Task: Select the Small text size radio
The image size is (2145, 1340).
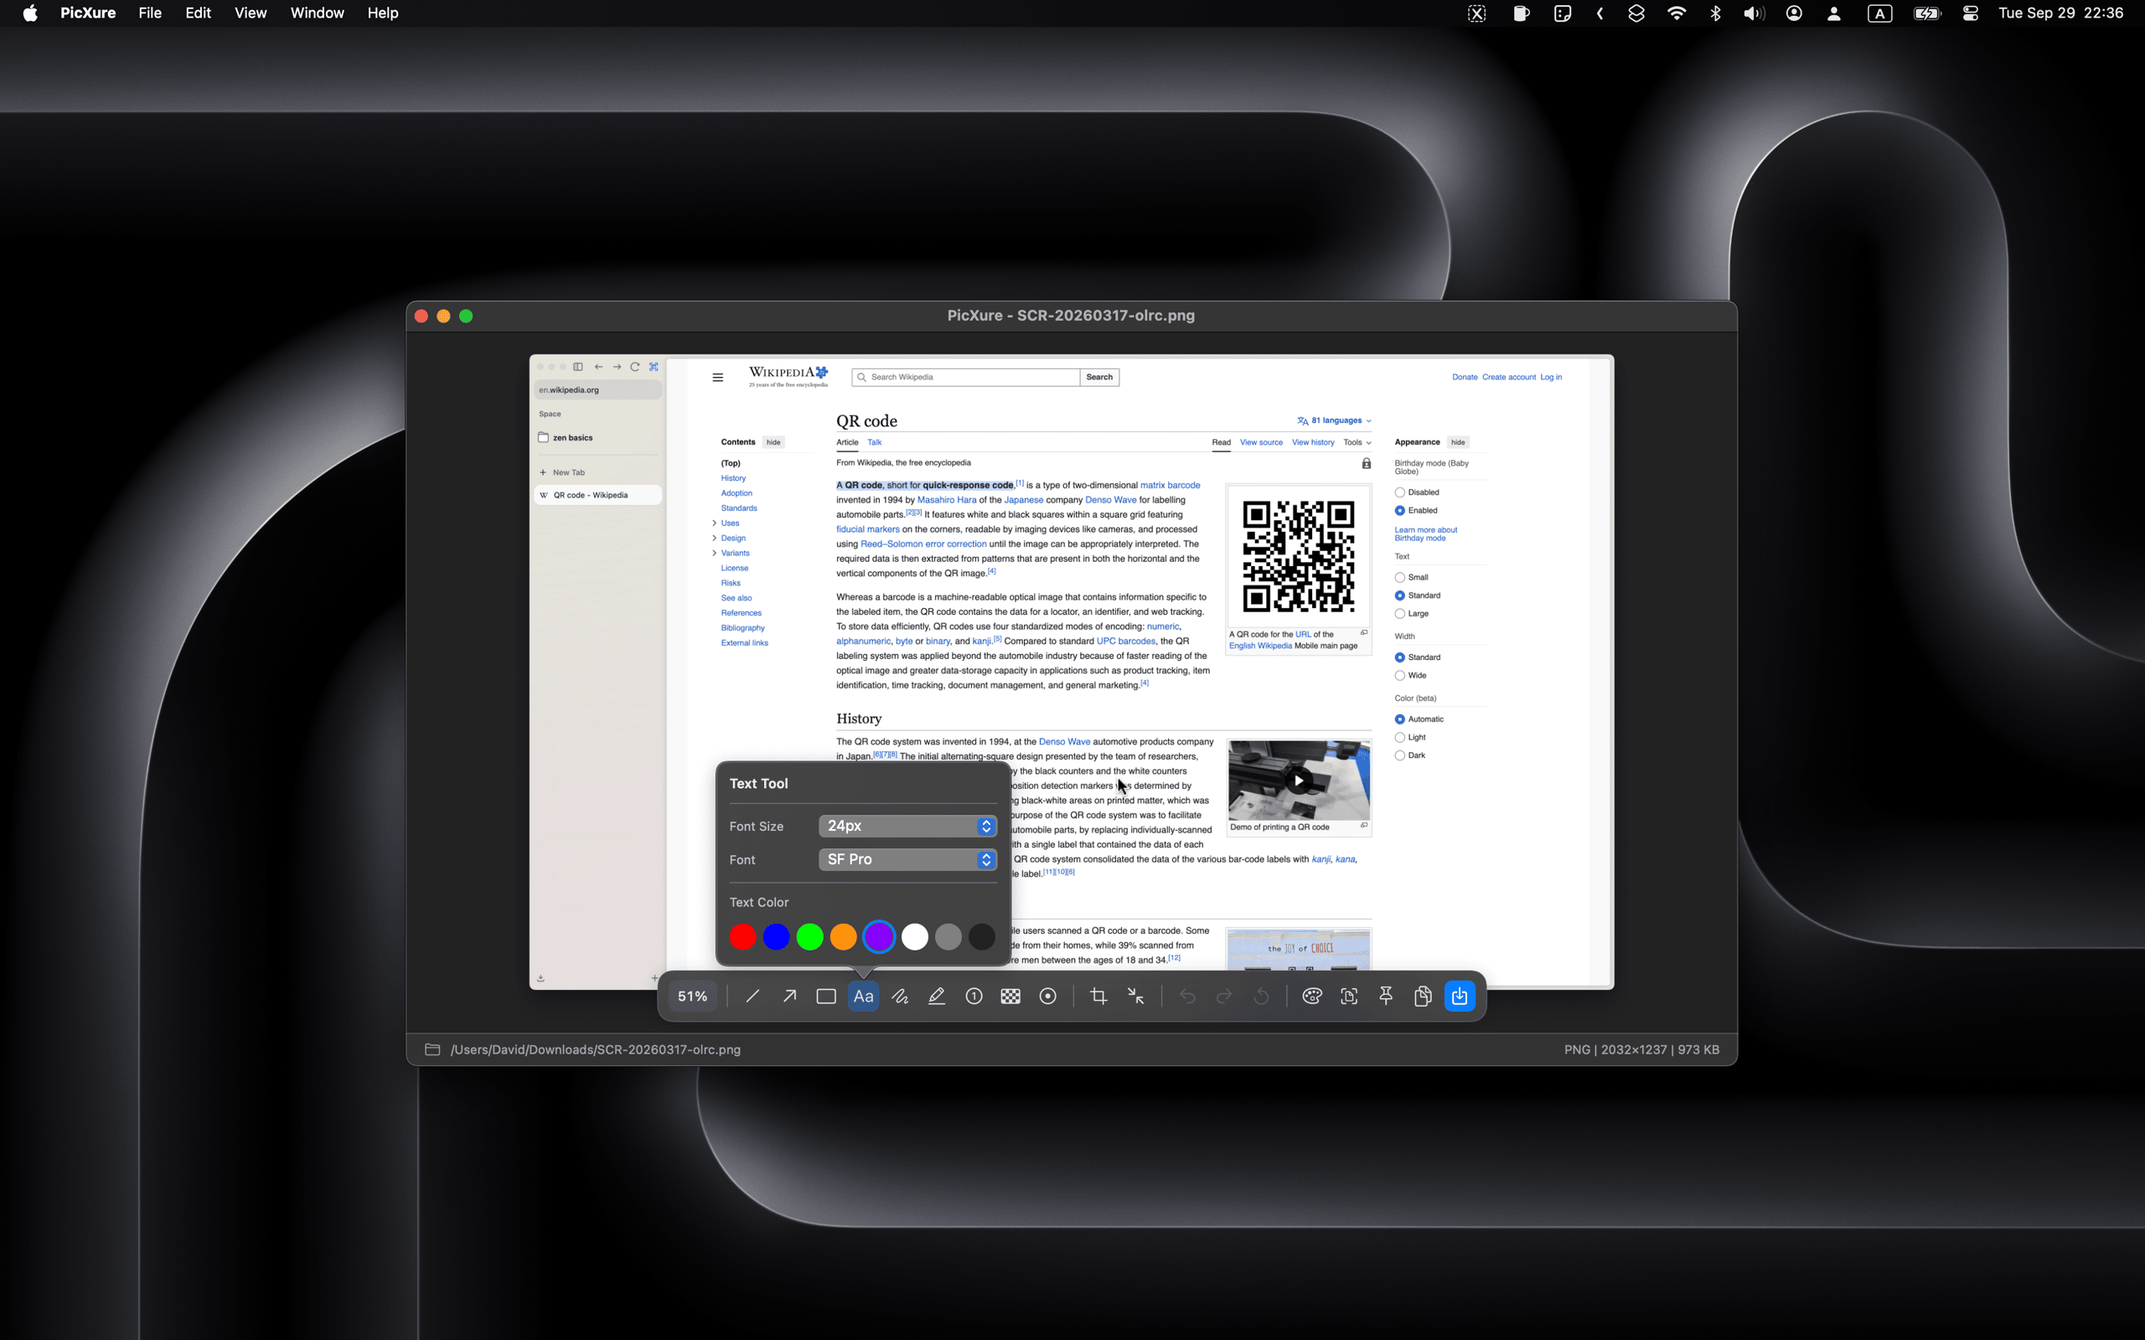Action: (x=1399, y=578)
